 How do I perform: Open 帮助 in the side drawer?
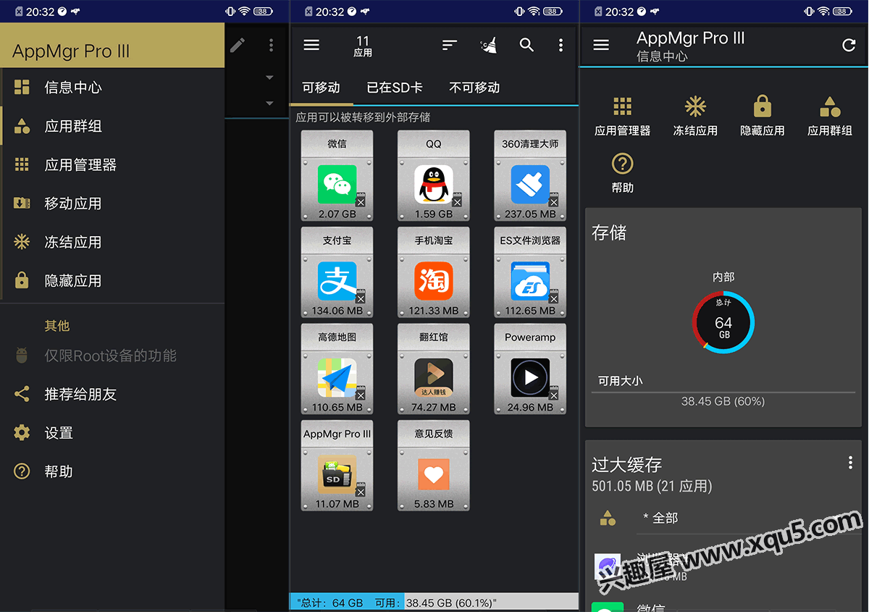click(x=112, y=471)
